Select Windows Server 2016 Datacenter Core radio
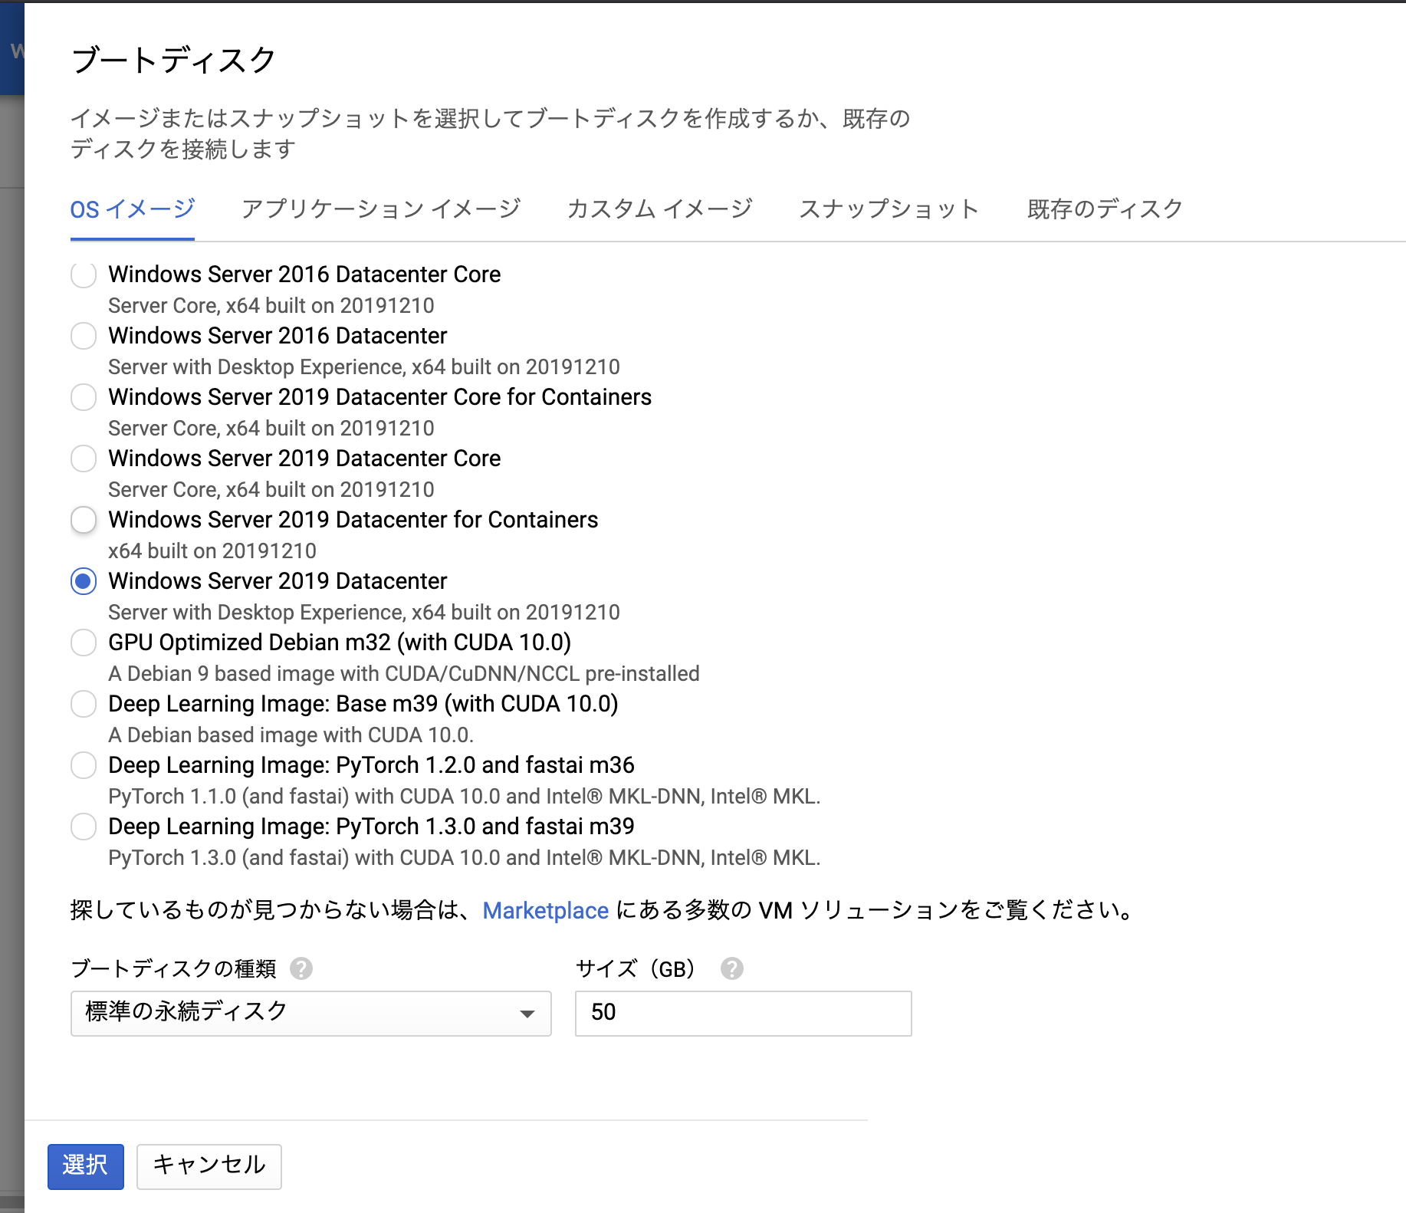The width and height of the screenshot is (1406, 1213). coord(84,274)
